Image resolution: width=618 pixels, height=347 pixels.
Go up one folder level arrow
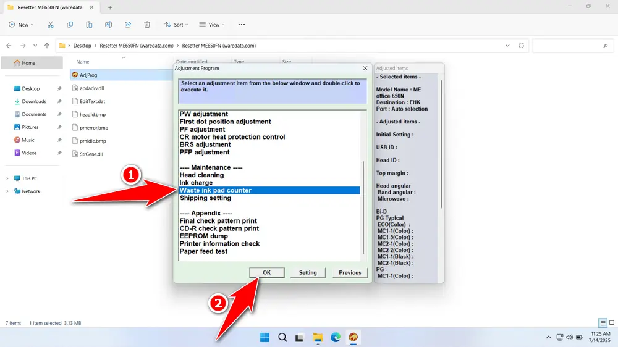(x=47, y=46)
